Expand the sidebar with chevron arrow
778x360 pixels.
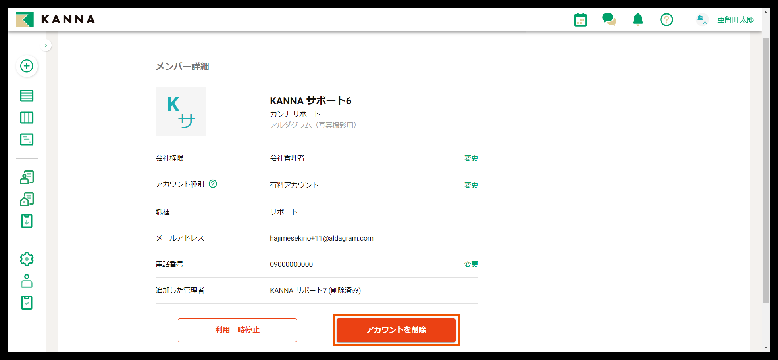[46, 45]
